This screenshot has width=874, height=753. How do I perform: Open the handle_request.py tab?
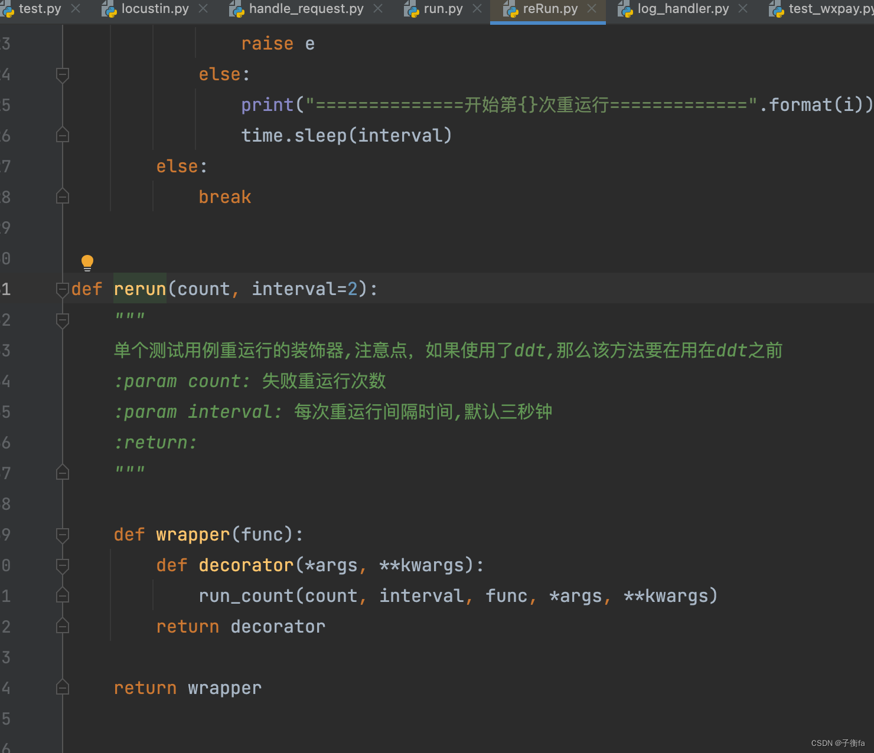point(306,9)
